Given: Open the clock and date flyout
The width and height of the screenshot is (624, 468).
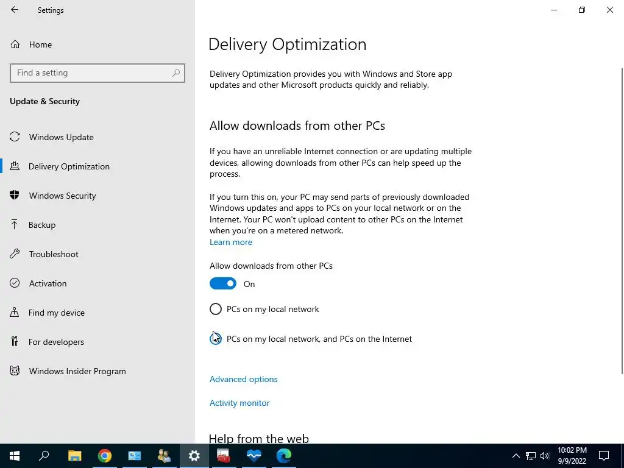Looking at the screenshot, I should (572, 456).
